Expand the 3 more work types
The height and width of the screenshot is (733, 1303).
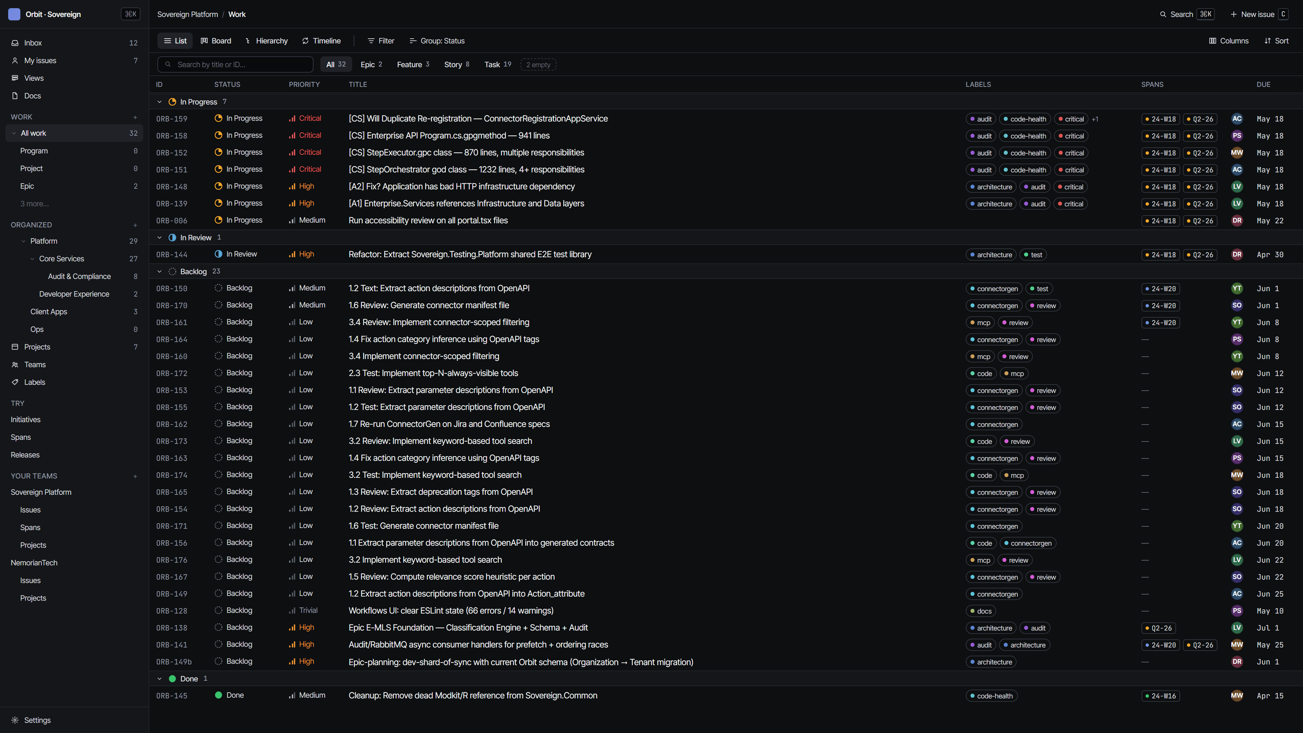point(34,204)
